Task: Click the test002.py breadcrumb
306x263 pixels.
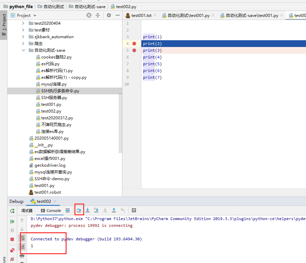Action: click(126, 7)
